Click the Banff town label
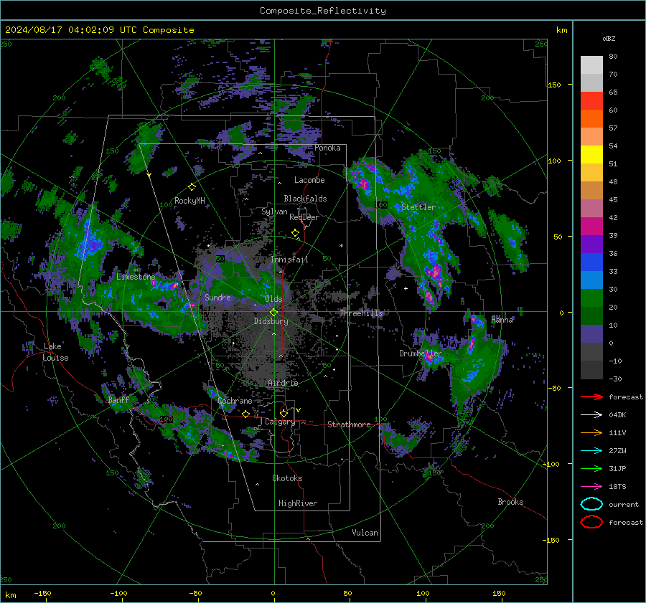 click(118, 399)
